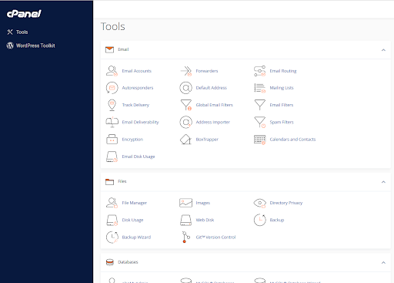The width and height of the screenshot is (394, 283).
Task: Open the Images link
Action: (203, 203)
